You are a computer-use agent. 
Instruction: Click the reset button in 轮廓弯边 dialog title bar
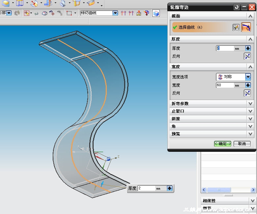(x=237, y=7)
